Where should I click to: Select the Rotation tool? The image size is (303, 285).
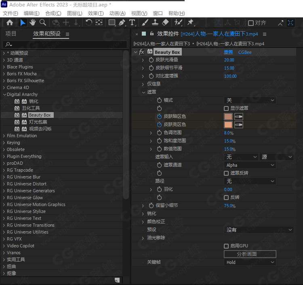89,23
